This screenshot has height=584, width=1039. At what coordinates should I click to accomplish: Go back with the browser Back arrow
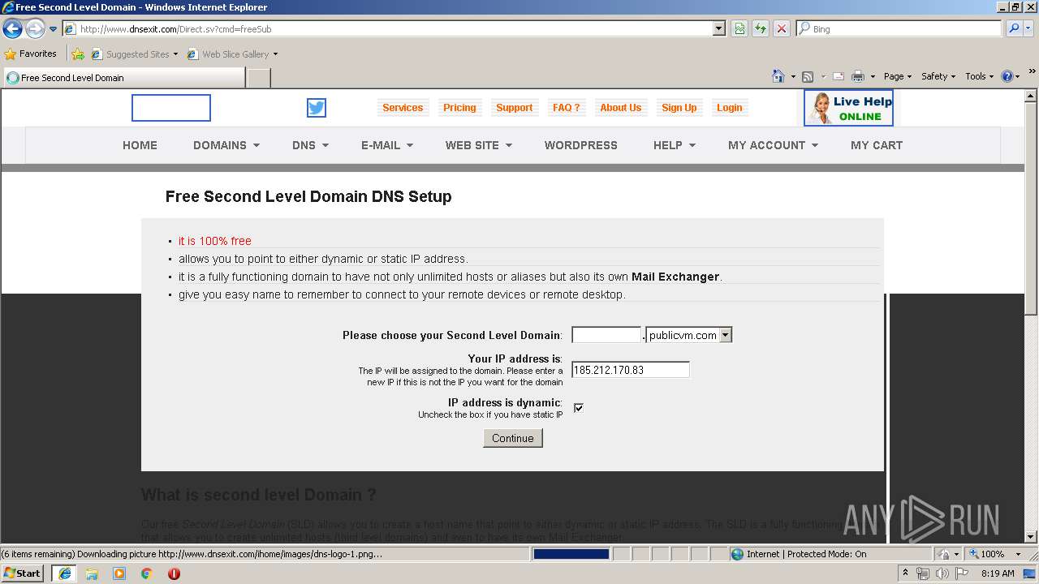pyautogui.click(x=12, y=29)
